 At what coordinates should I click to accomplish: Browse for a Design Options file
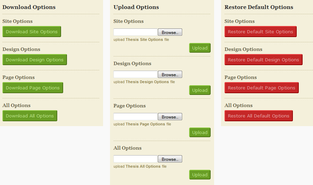(x=170, y=74)
